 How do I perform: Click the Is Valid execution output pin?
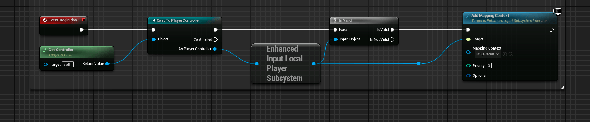click(392, 30)
